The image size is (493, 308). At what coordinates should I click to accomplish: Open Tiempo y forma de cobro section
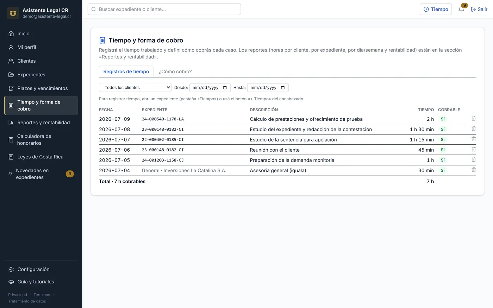pos(41,106)
